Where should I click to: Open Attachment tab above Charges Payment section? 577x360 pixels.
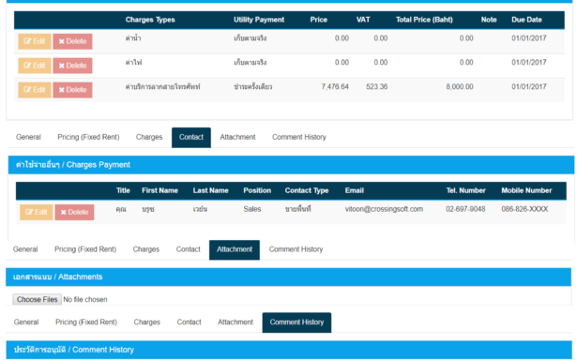(x=237, y=137)
